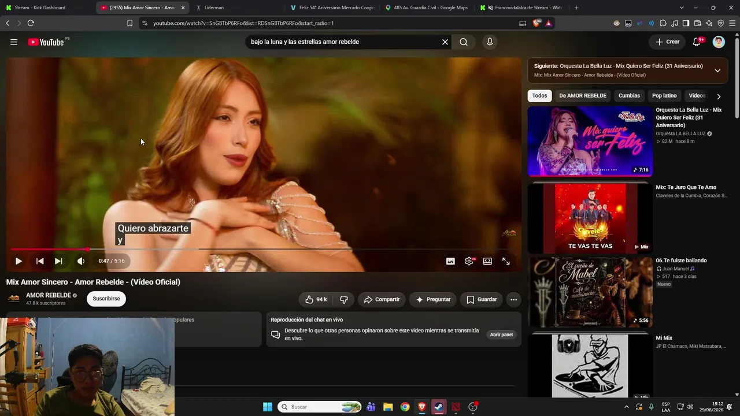Subscribe to AMOR REBELDE channel
The width and height of the screenshot is (740, 416).
(x=106, y=299)
